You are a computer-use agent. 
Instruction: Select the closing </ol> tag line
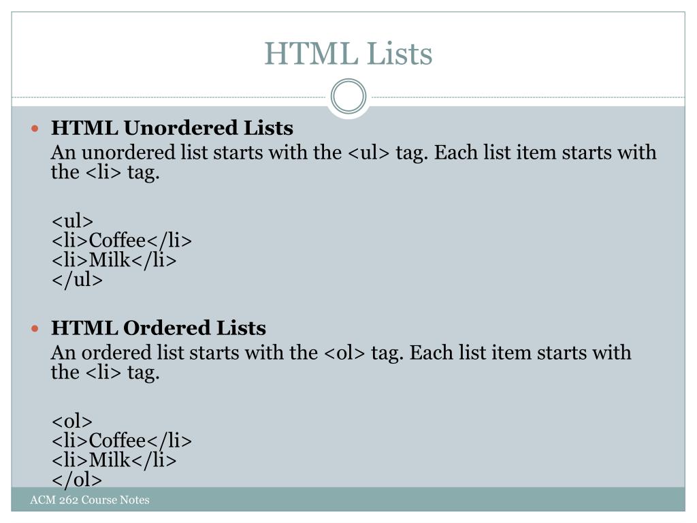click(77, 479)
